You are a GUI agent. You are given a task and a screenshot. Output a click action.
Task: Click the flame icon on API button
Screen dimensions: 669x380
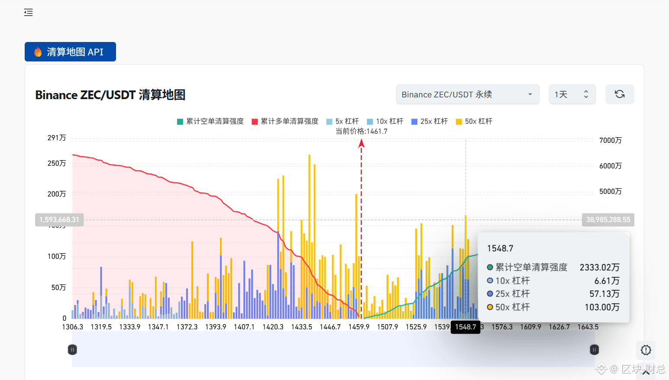coord(38,52)
